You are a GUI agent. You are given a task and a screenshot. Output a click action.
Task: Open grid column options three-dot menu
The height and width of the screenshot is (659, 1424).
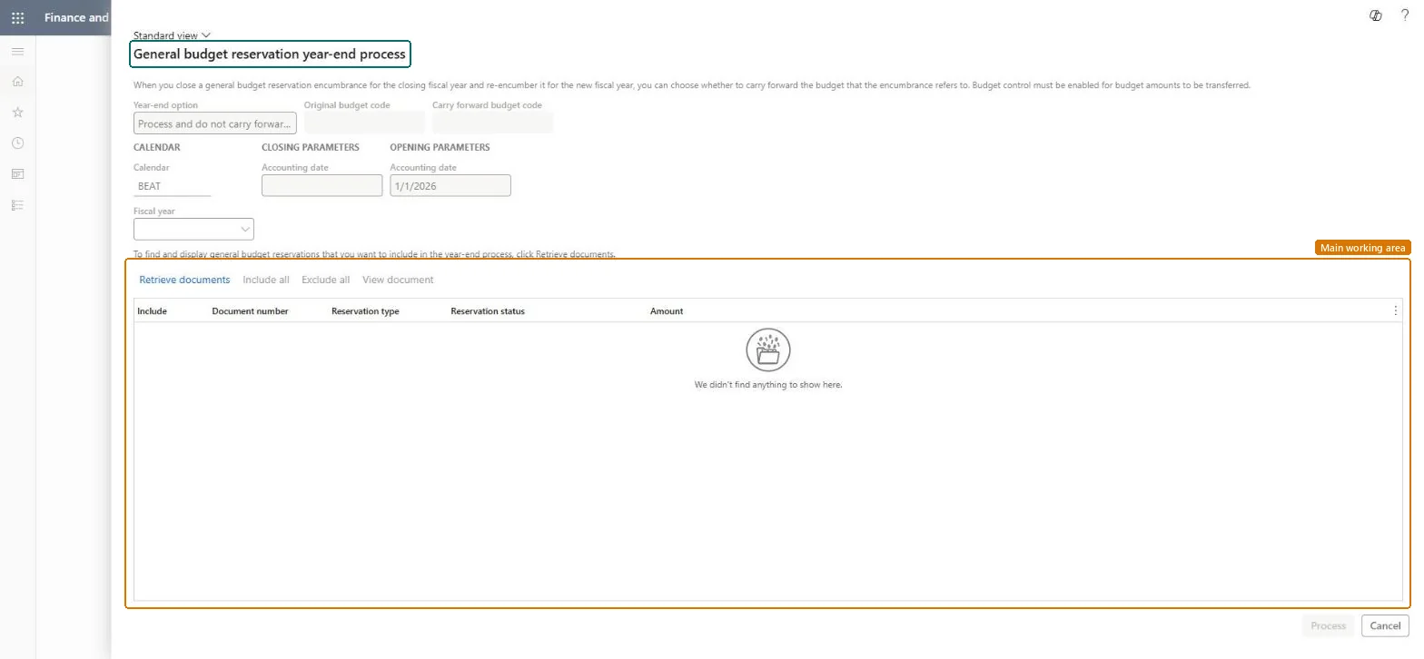pos(1396,310)
